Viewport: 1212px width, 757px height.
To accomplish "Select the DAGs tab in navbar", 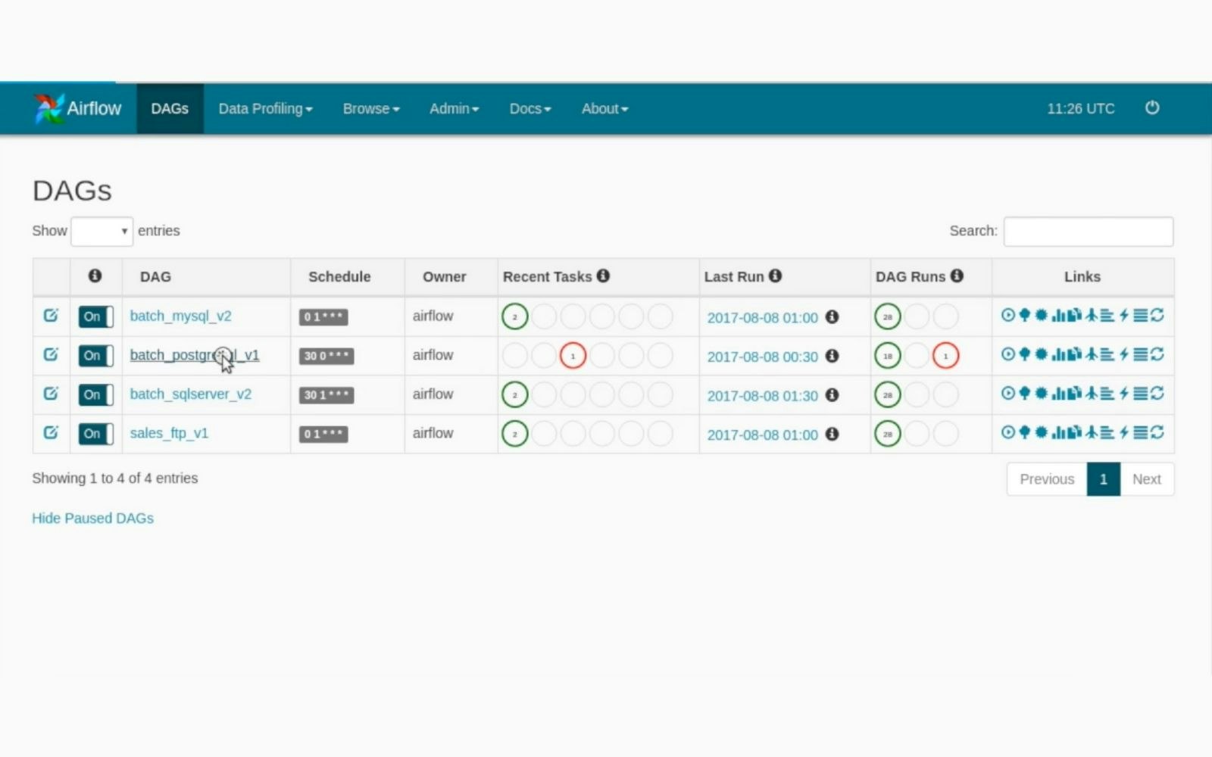I will point(170,108).
